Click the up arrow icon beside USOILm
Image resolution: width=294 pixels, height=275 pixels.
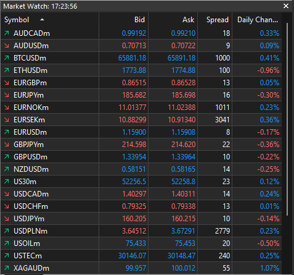click(x=7, y=243)
